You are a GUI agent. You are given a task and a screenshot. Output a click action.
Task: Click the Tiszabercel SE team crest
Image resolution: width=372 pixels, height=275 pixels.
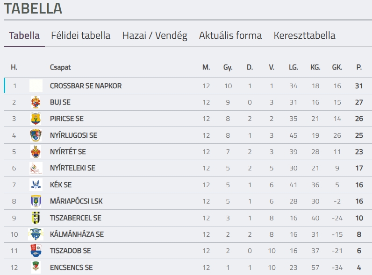click(x=36, y=218)
